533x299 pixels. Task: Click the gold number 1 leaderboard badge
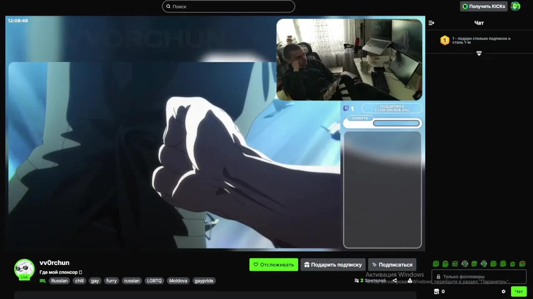click(445, 40)
